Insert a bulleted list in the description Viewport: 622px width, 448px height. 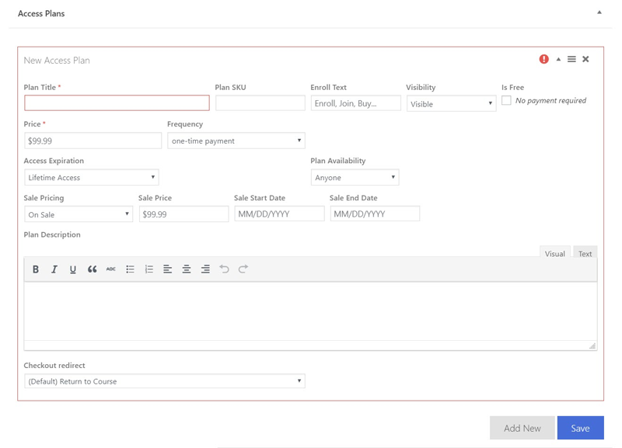(130, 269)
